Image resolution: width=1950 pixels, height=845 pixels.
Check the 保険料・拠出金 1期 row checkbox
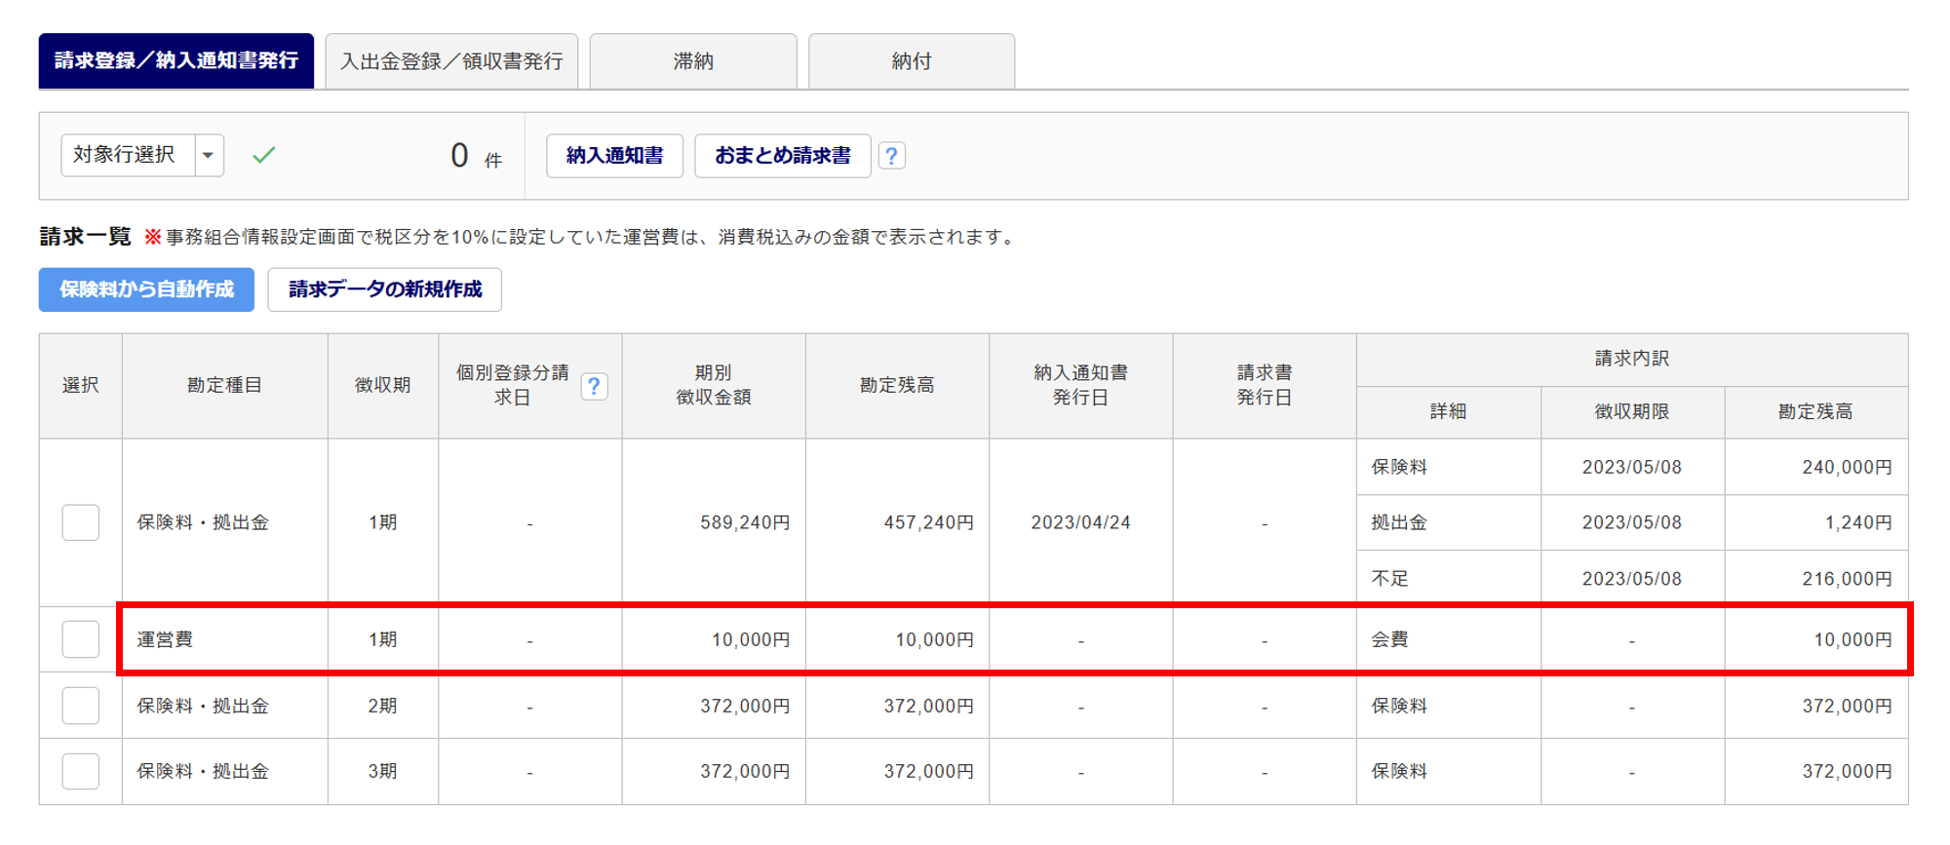coord(81,522)
